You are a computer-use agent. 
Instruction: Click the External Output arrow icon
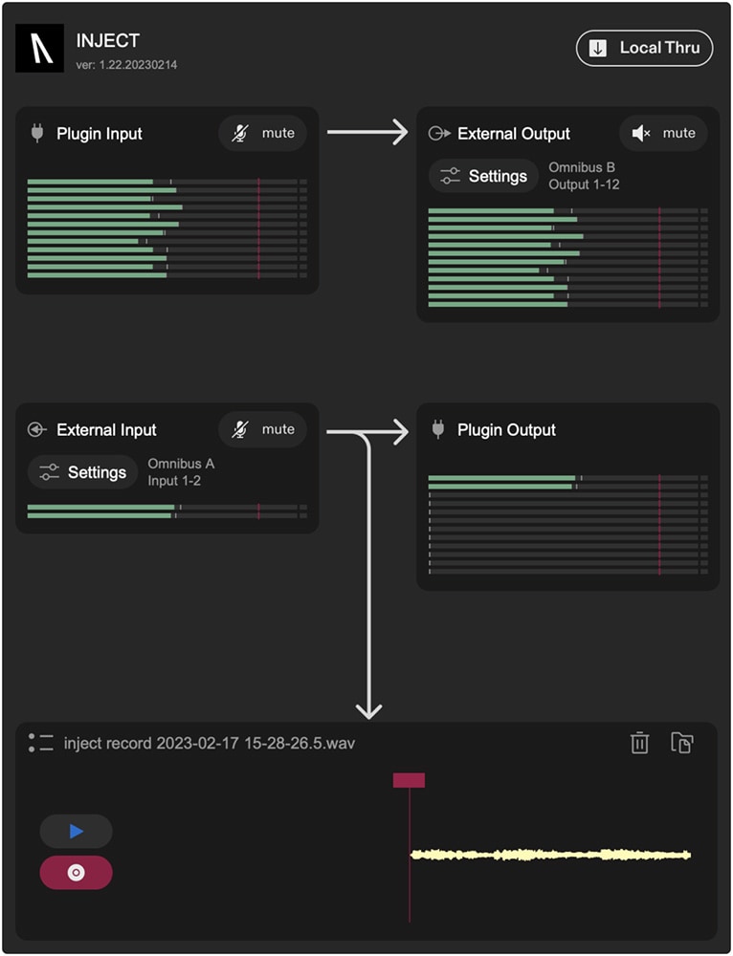[439, 134]
